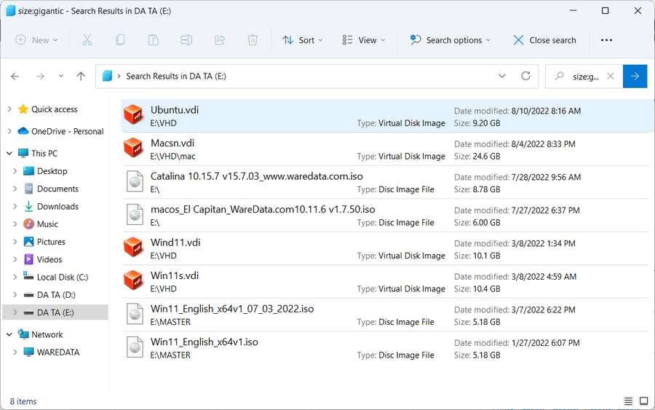Expand the DA TA (D:) node

click(15, 295)
